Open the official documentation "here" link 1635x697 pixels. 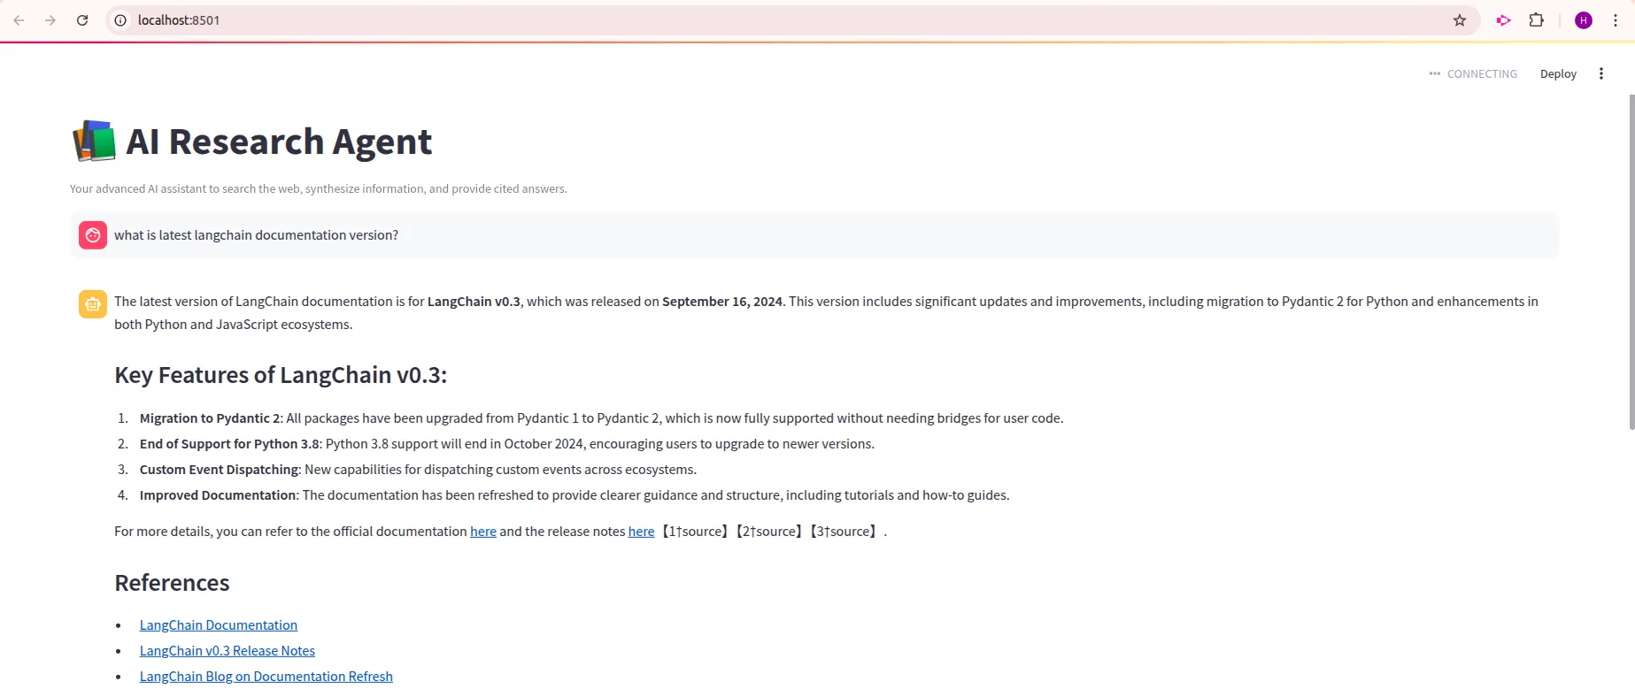483,532
